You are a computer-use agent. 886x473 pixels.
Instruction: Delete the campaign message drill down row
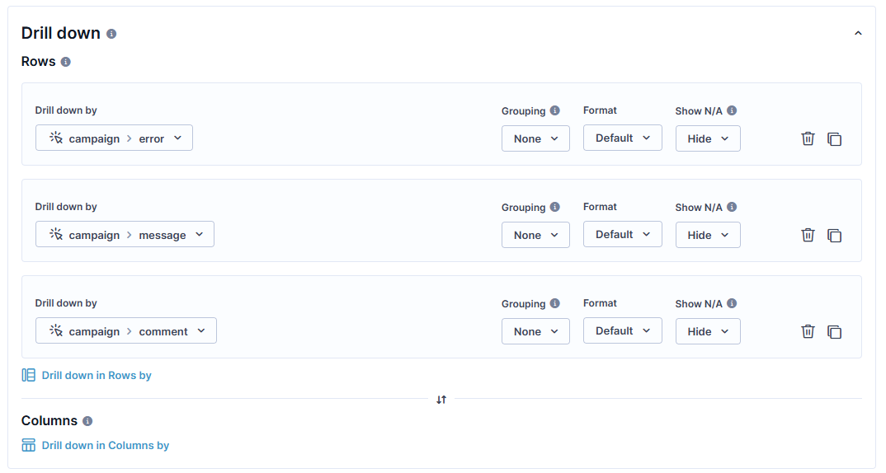(808, 235)
